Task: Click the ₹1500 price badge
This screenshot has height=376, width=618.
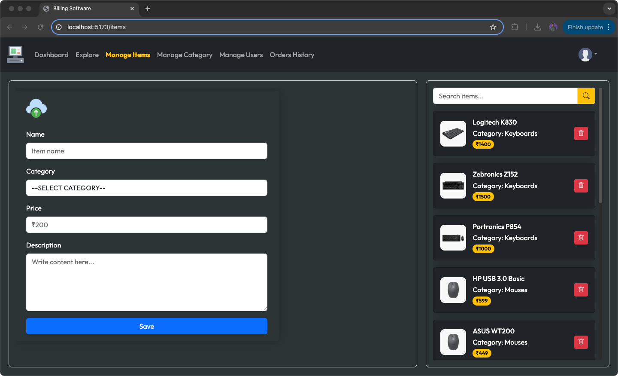Action: pyautogui.click(x=483, y=197)
